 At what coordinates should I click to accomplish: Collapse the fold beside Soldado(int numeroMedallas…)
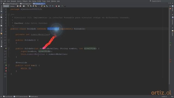coord(9,48)
